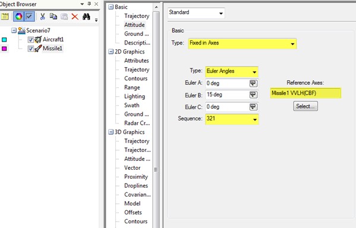This screenshot has height=228, width=356.
Task: Click into the Euler A input field
Action: pyautogui.click(x=227, y=83)
